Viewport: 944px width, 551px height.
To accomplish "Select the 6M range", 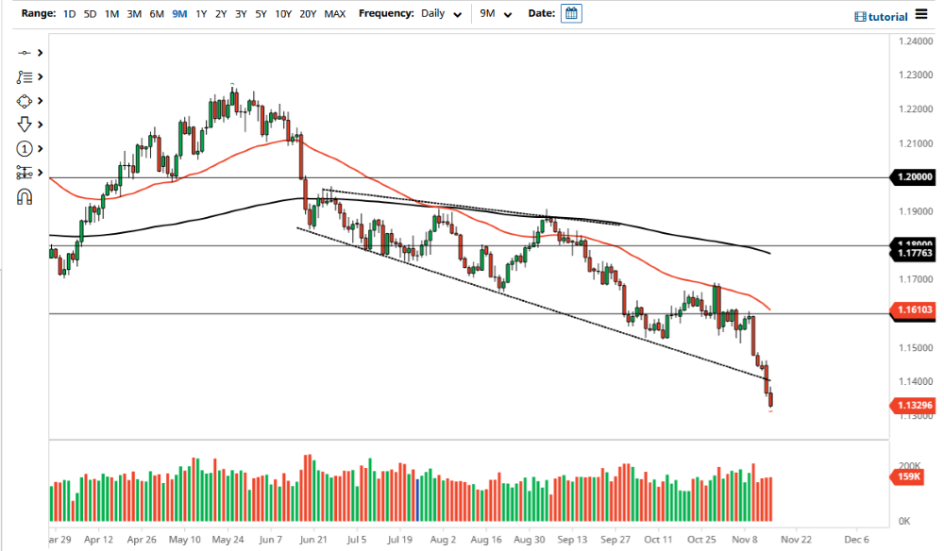I will tap(157, 14).
